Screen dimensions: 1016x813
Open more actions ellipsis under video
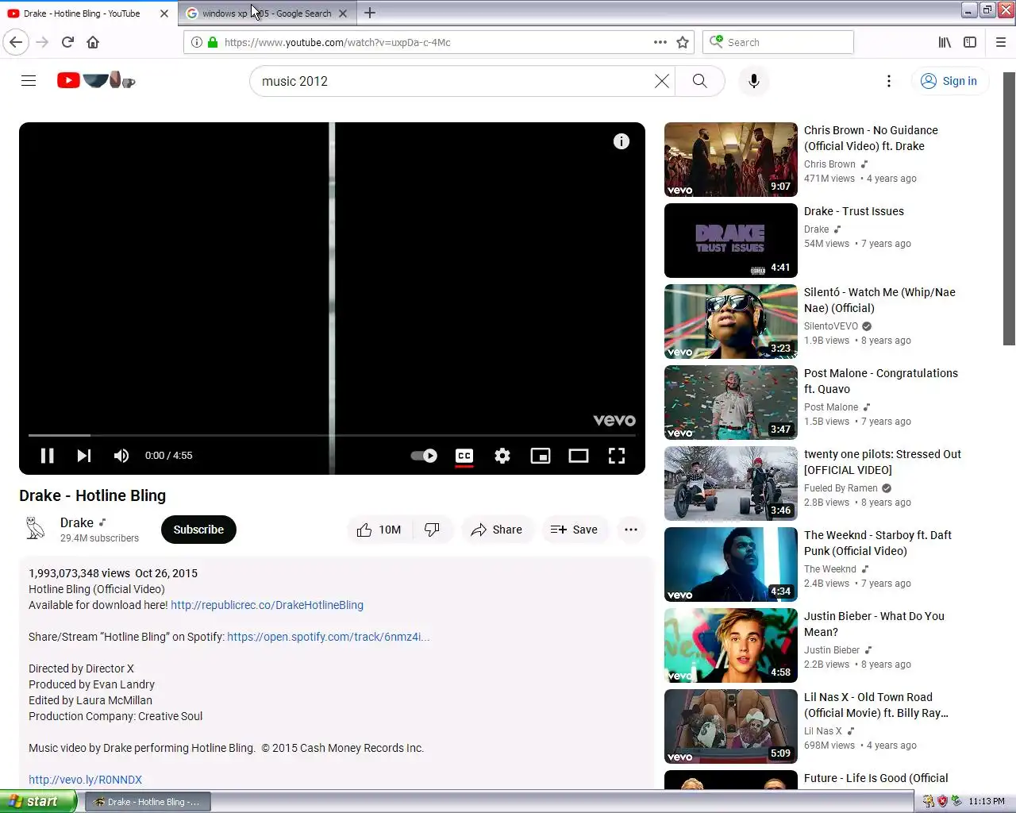click(x=631, y=530)
